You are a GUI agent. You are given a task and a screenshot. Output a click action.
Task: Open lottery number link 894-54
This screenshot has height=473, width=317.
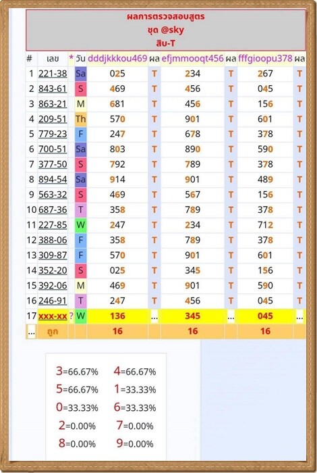point(53,180)
